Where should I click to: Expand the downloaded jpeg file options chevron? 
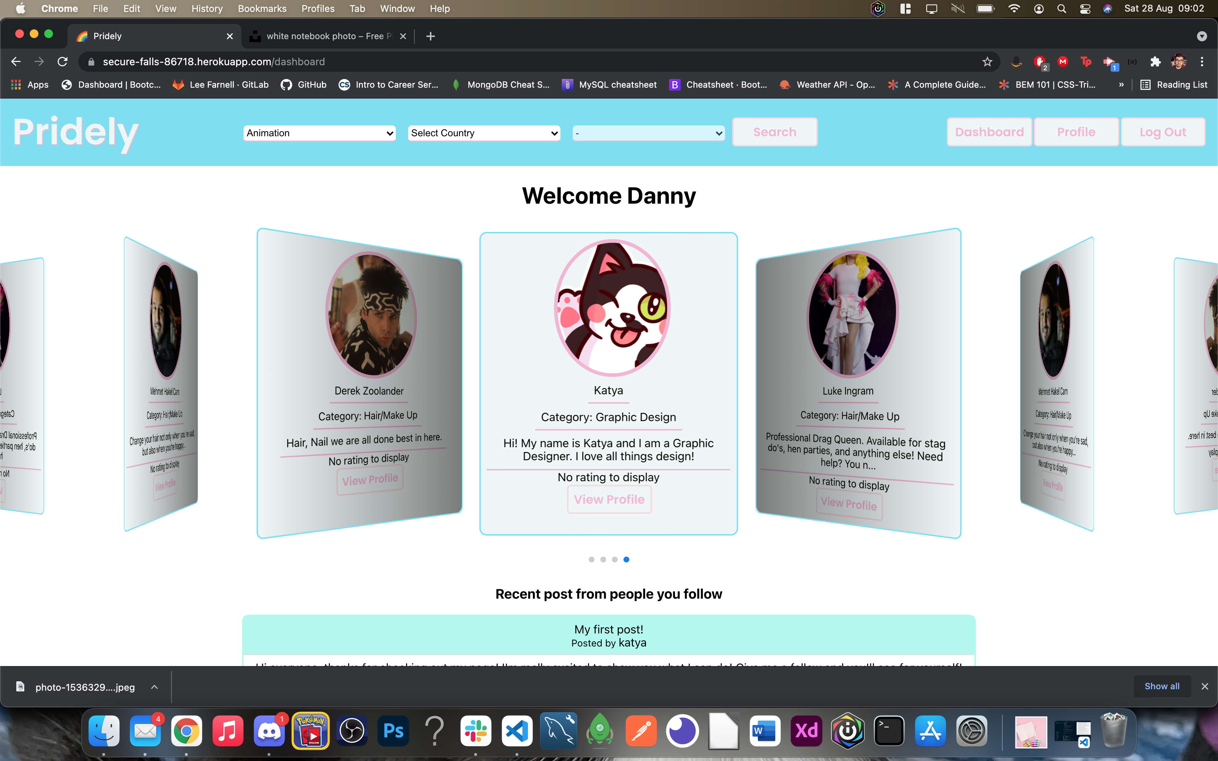[x=154, y=687]
